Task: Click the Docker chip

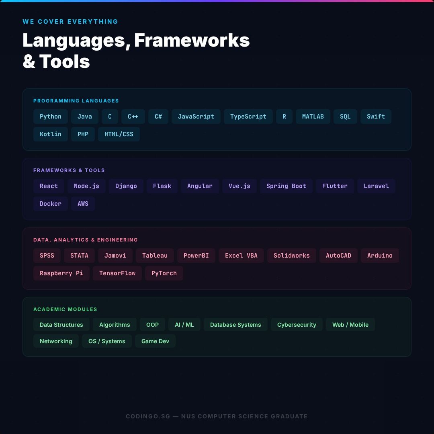Action: click(51, 204)
